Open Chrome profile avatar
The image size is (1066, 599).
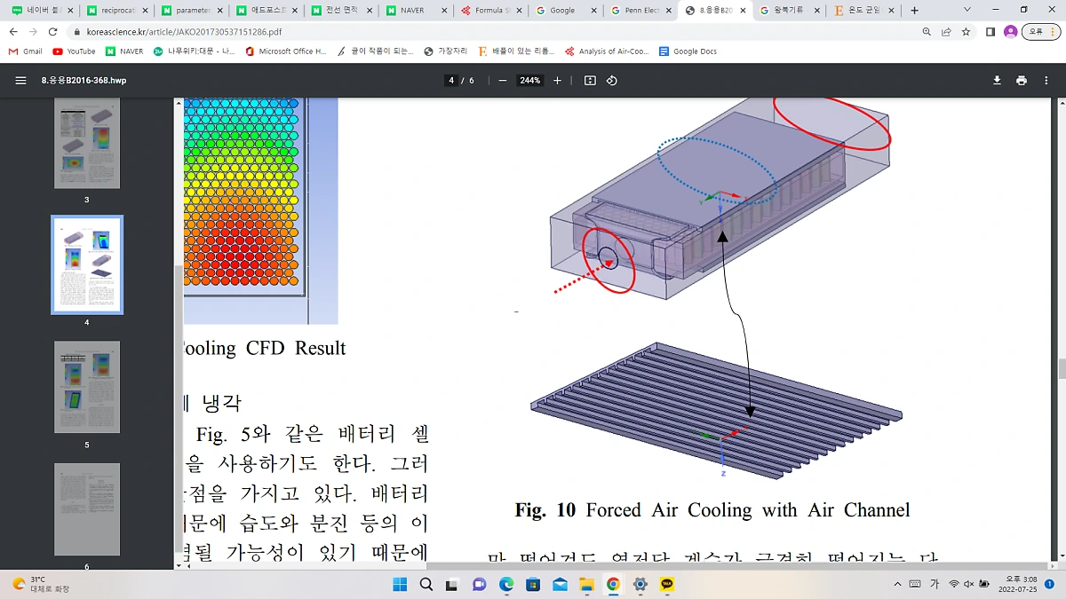[x=1010, y=31]
